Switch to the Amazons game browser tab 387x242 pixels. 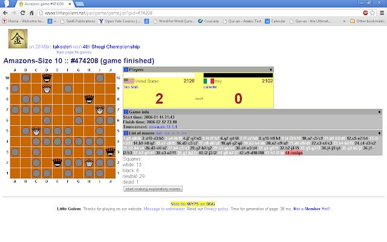[44, 4]
